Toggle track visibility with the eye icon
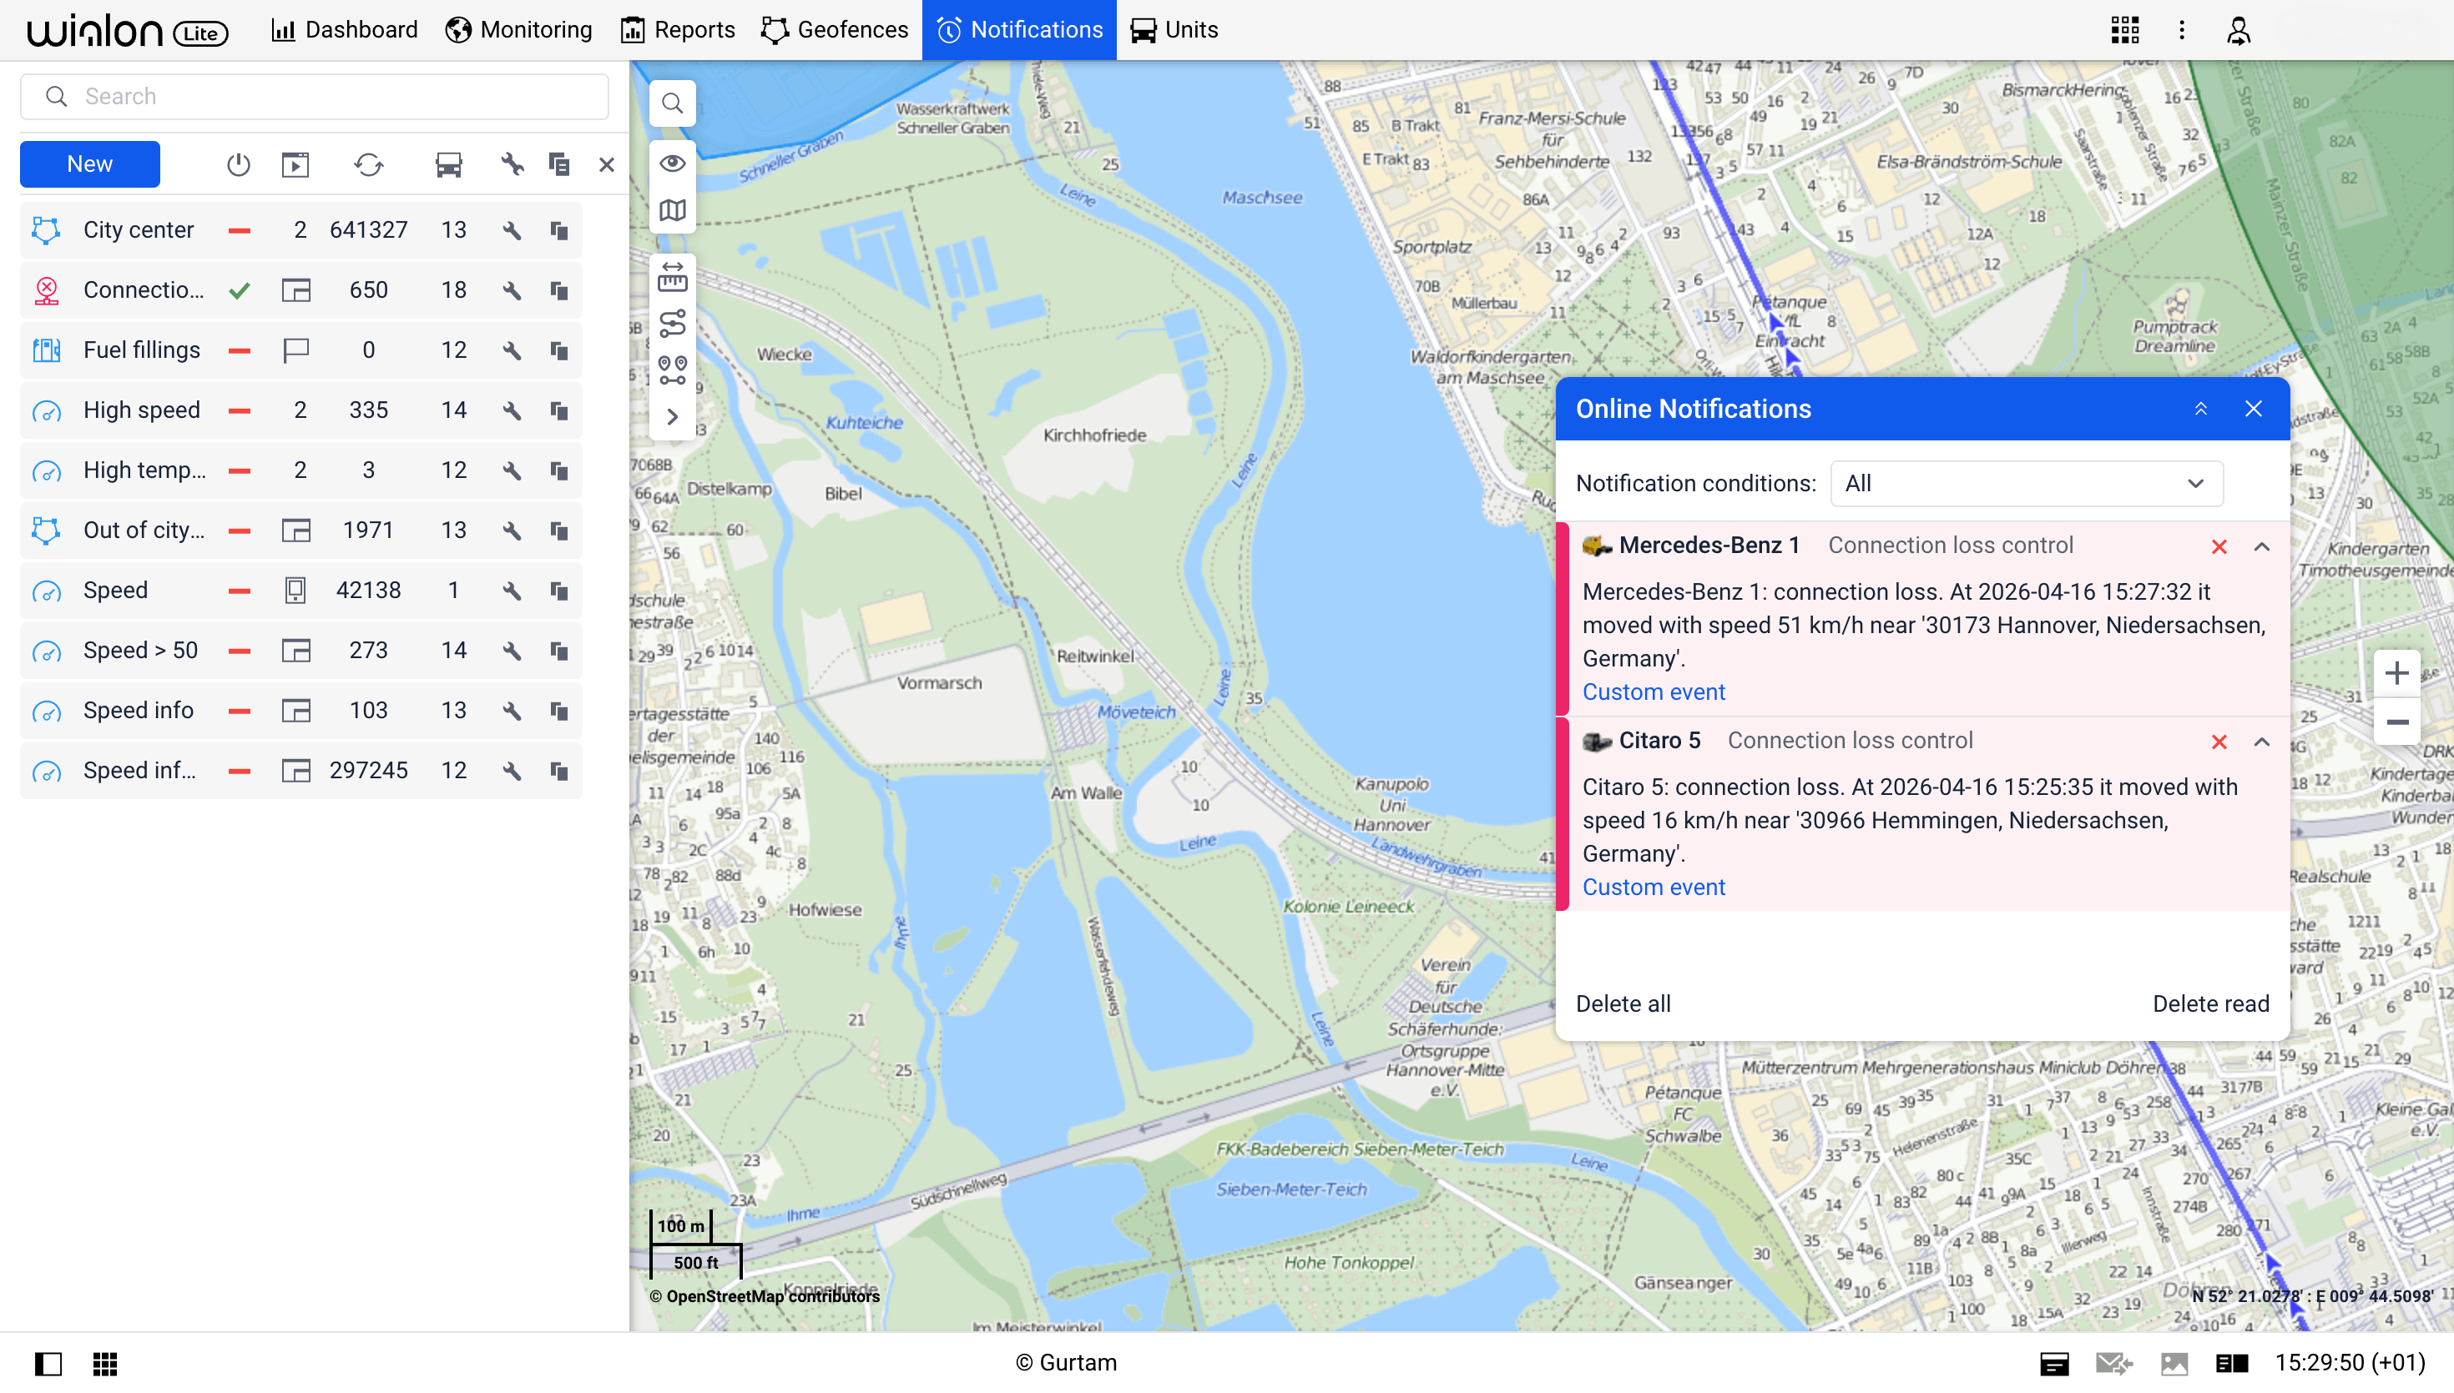The width and height of the screenshot is (2454, 1393). [672, 163]
